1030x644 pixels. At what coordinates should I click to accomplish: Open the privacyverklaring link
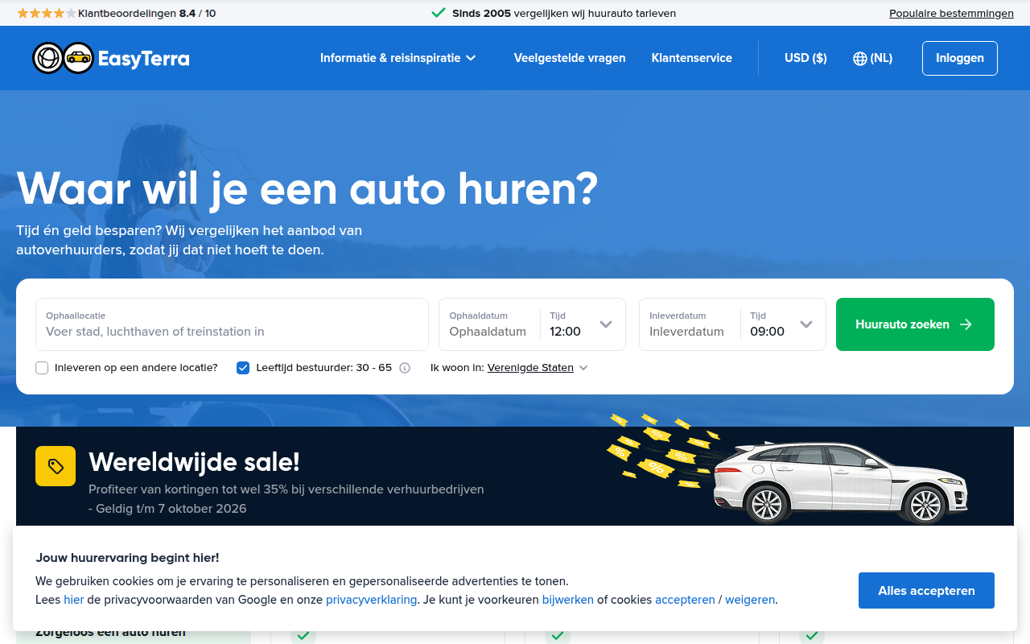click(372, 600)
